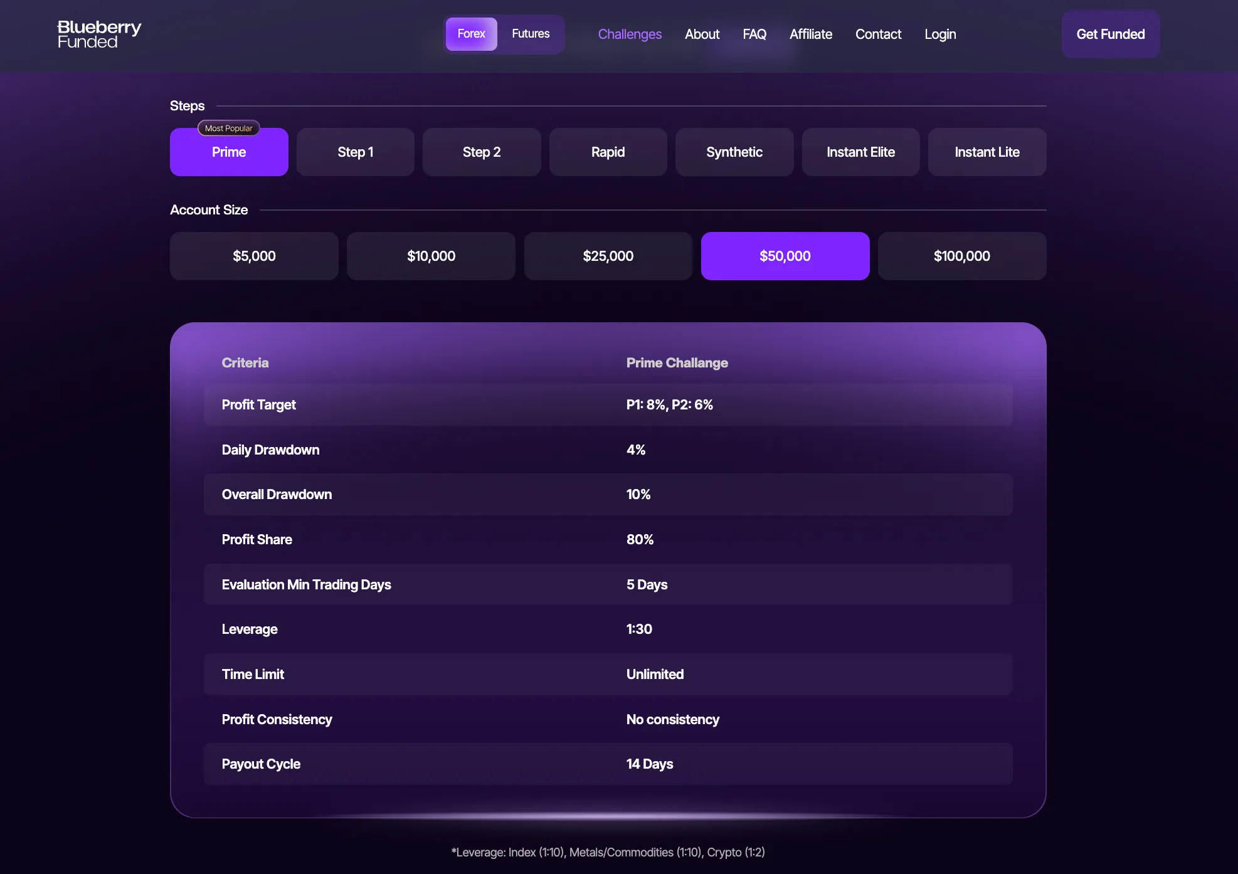Select the $5,000 account size
This screenshot has height=874, width=1238.
coord(254,256)
